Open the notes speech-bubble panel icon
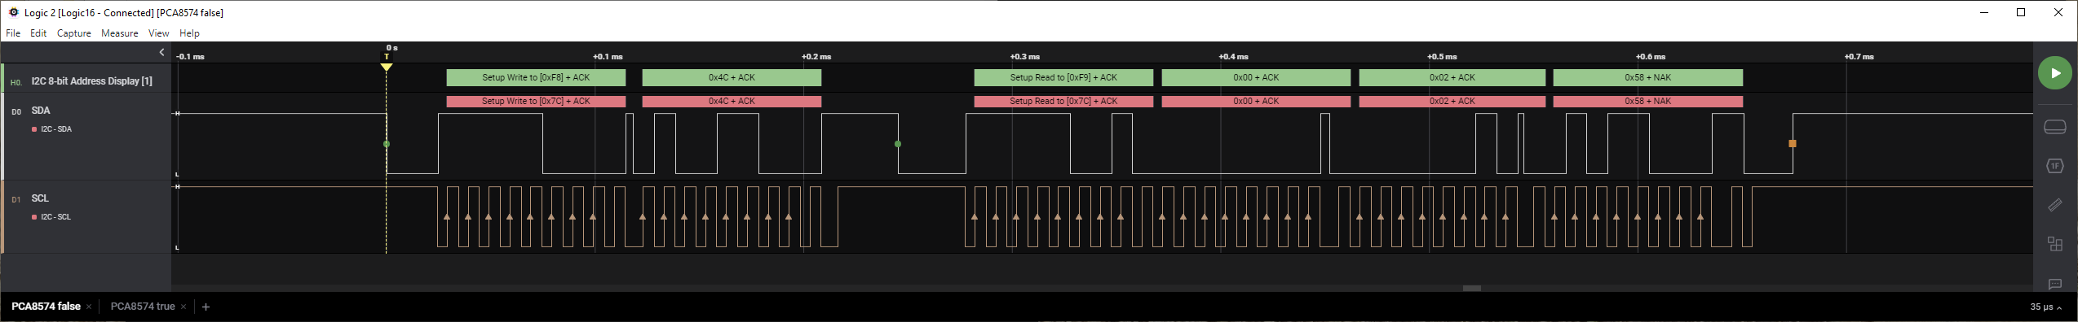The image size is (2078, 322). click(2055, 284)
